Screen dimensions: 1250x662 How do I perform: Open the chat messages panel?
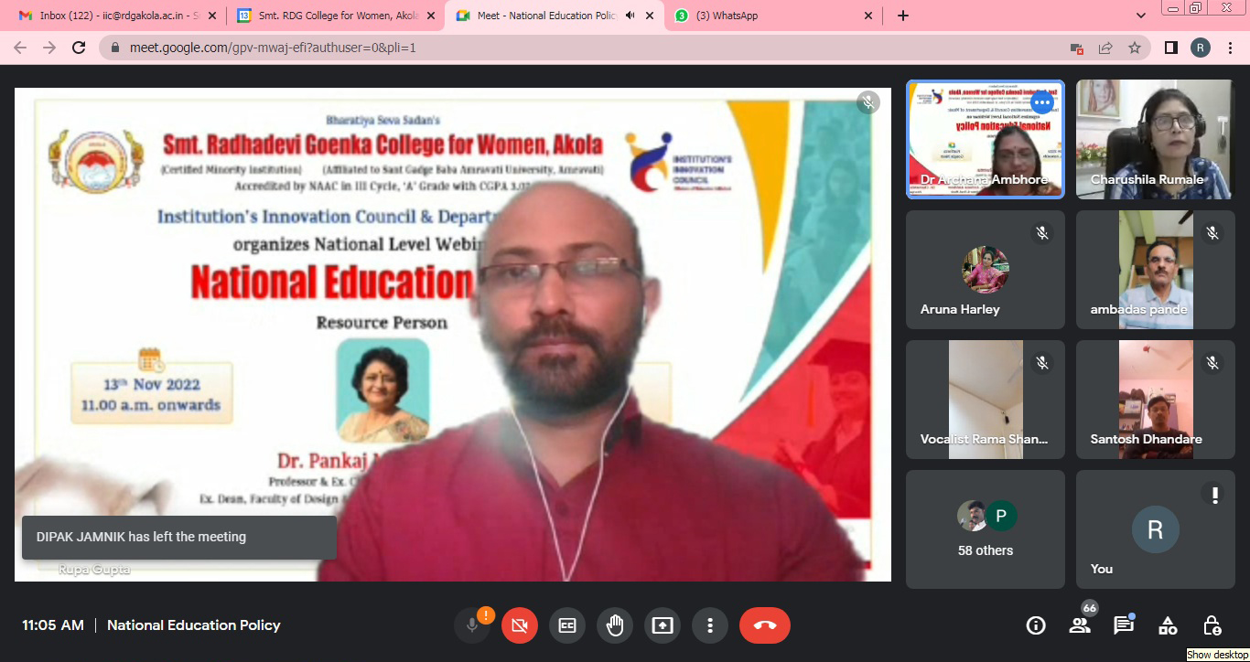click(1124, 625)
